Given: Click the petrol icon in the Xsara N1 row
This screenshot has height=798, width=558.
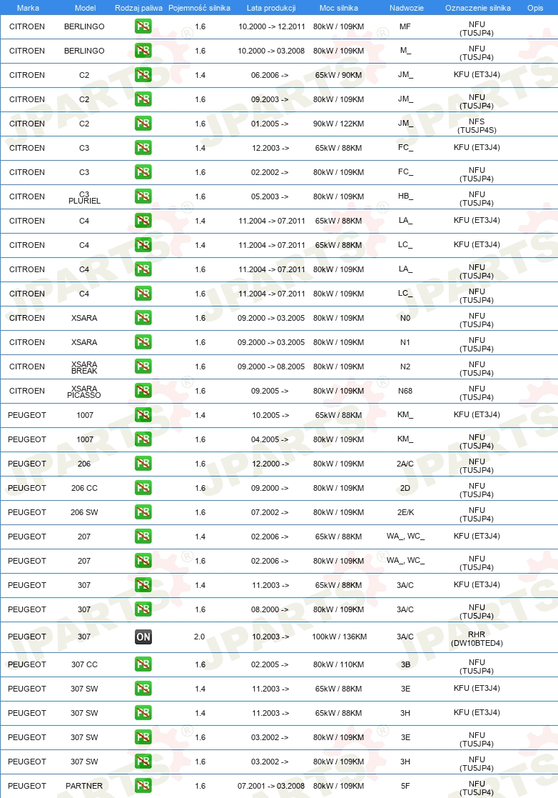Looking at the screenshot, I should click(143, 342).
